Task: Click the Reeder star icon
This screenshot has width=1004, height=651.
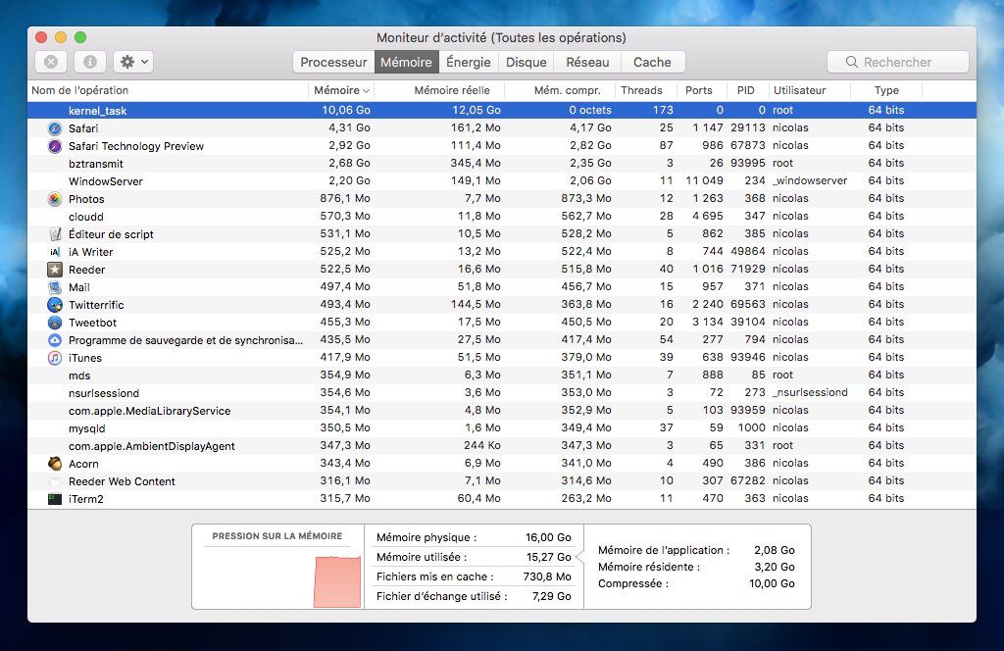Action: pos(55,270)
